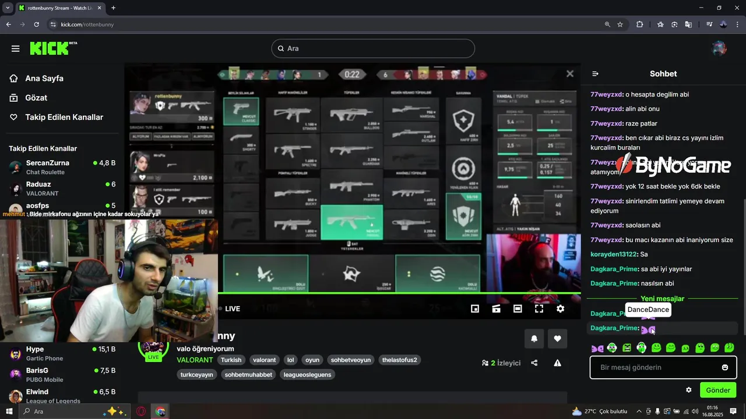Insert green headphone emote, second in row
746x419 pixels.
(x=612, y=348)
